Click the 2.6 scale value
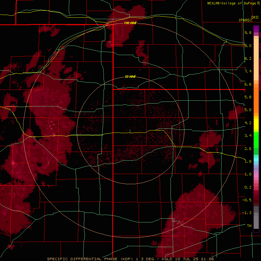 [248, 148]
